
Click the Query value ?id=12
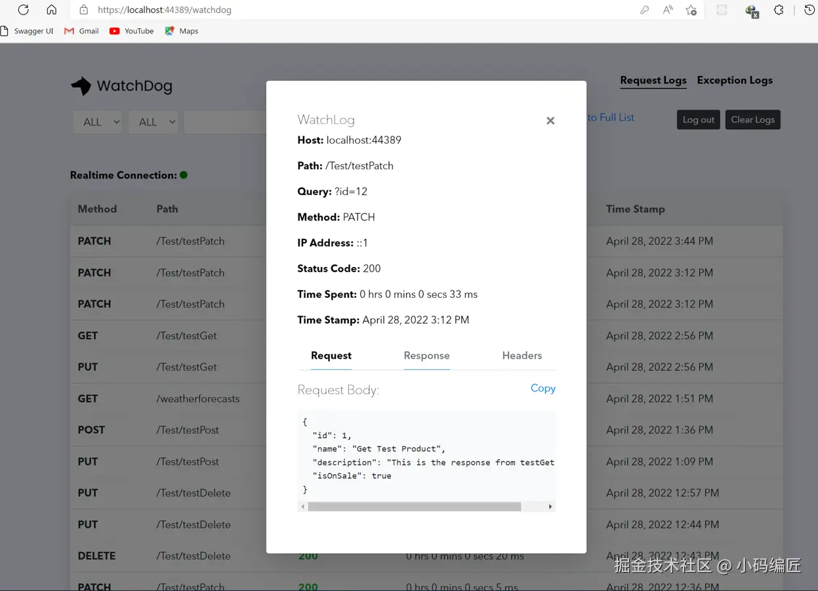point(351,192)
